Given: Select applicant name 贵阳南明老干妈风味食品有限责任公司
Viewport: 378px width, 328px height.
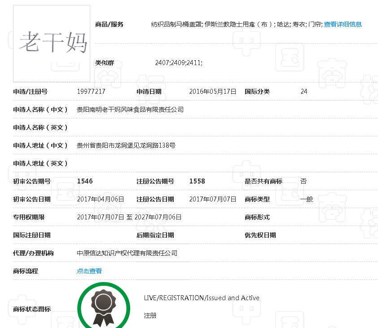Looking at the screenshot, I should tap(130, 109).
